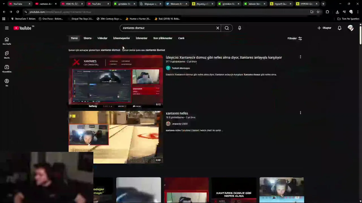The height and width of the screenshot is (203, 362).
Task: Switch to the 'HyperX Qua' tab
Action: click(x=280, y=4)
